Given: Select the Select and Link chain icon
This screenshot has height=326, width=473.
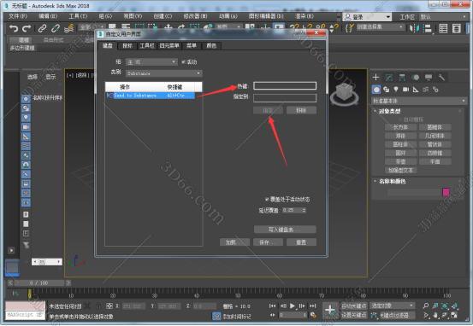Looking at the screenshot, I should tap(42, 28).
